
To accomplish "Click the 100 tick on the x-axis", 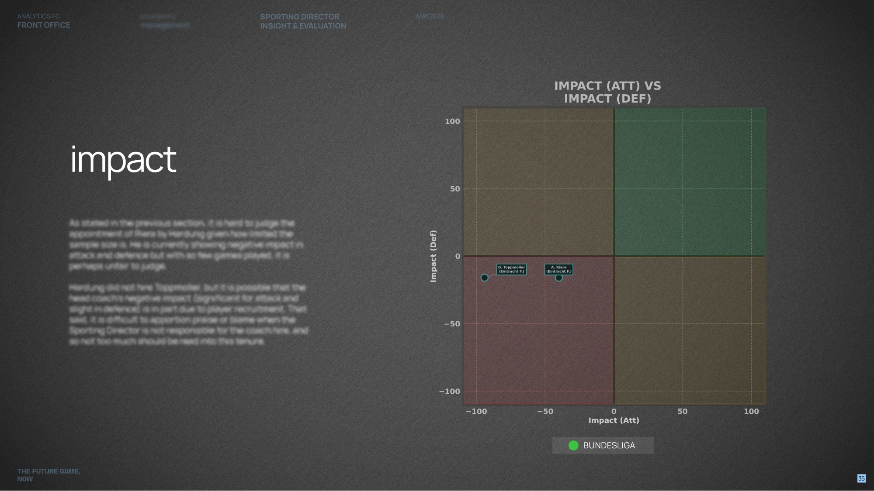I will click(751, 411).
